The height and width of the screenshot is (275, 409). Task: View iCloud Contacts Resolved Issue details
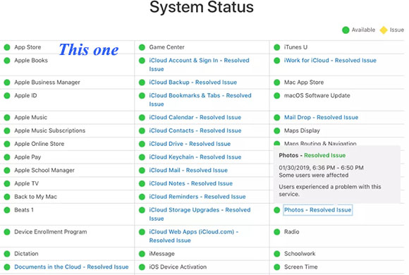195,130
